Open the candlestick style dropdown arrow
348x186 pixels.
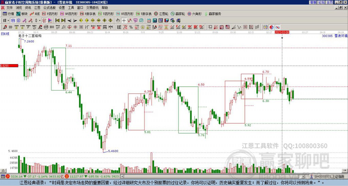coord(40,20)
